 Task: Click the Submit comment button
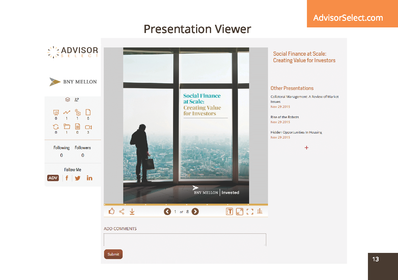(113, 254)
